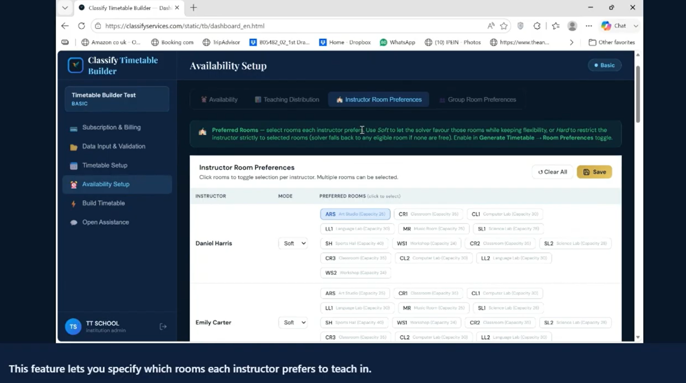This screenshot has height=383, width=686.
Task: Select Availability Setup in sidebar
Action: point(117,185)
